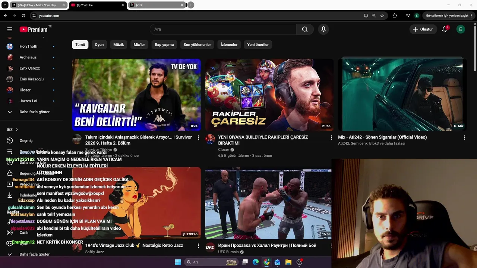
Task: Open the notifications bell
Action: pyautogui.click(x=445, y=29)
